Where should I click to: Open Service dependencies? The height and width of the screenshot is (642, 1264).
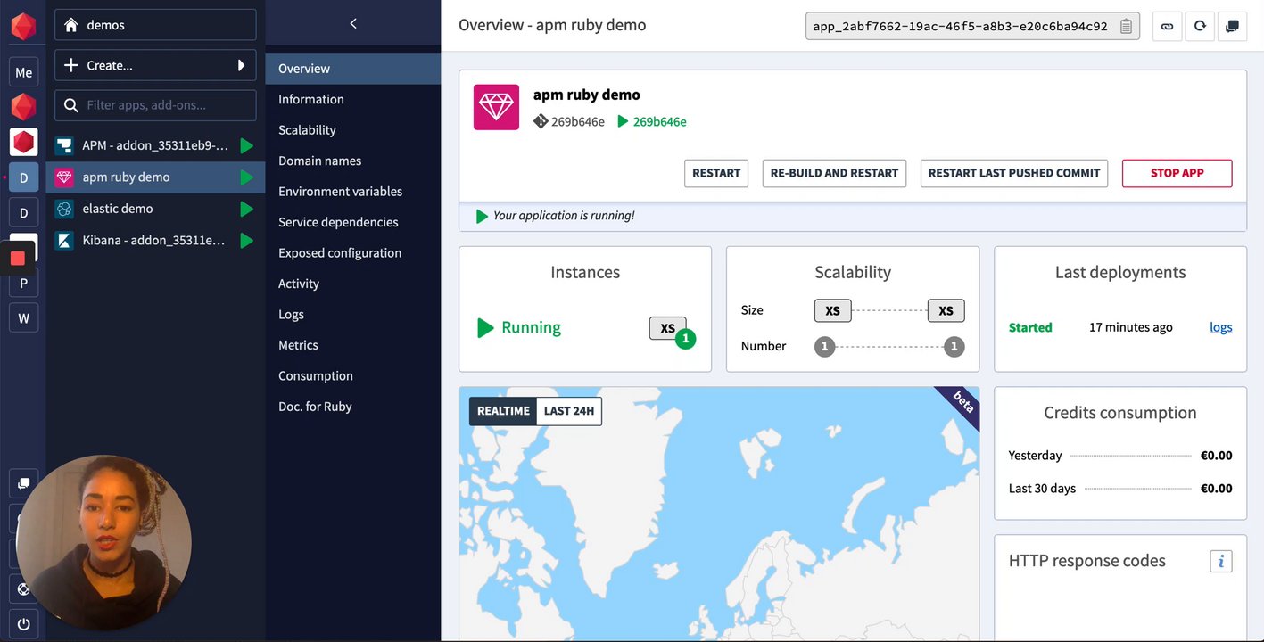click(x=353, y=222)
